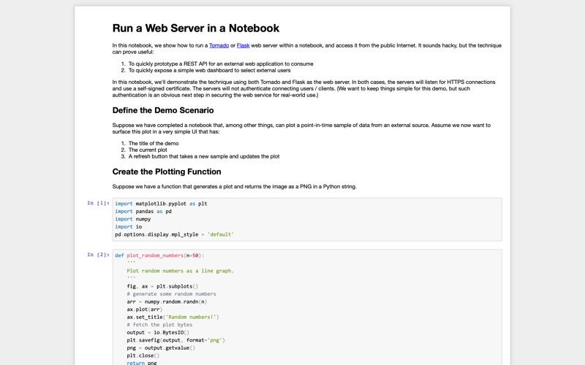Click list item 'To quickly prototype a REST API'
The image size is (585, 365).
(x=221, y=64)
